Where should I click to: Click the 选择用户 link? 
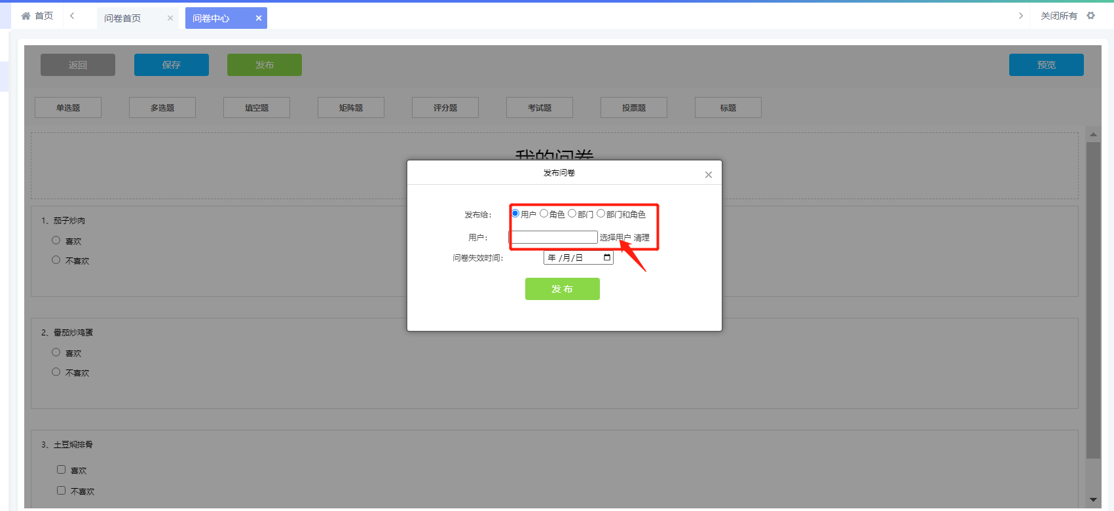tap(615, 238)
